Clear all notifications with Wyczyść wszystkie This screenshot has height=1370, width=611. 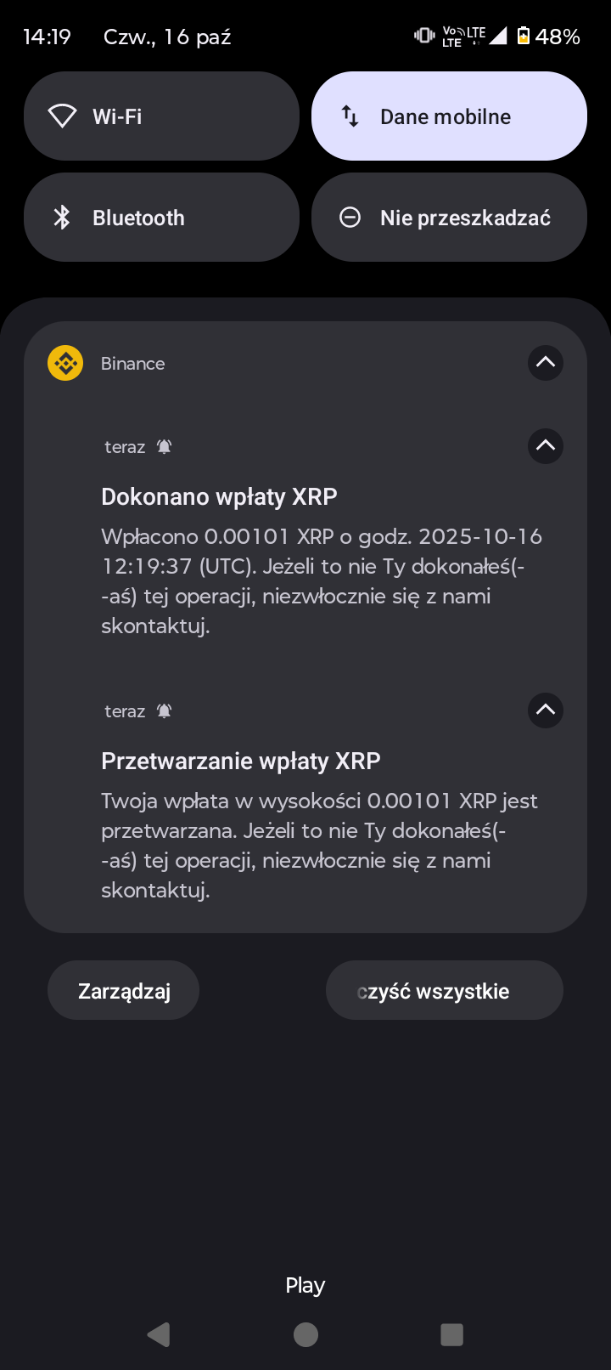pyautogui.click(x=444, y=991)
